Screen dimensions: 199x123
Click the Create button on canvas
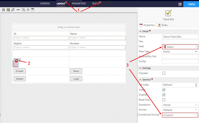click(x=20, y=71)
